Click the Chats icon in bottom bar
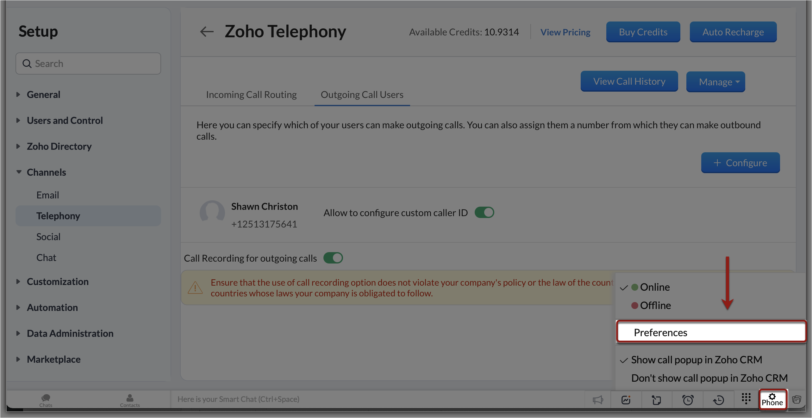The width and height of the screenshot is (812, 418). click(46, 400)
